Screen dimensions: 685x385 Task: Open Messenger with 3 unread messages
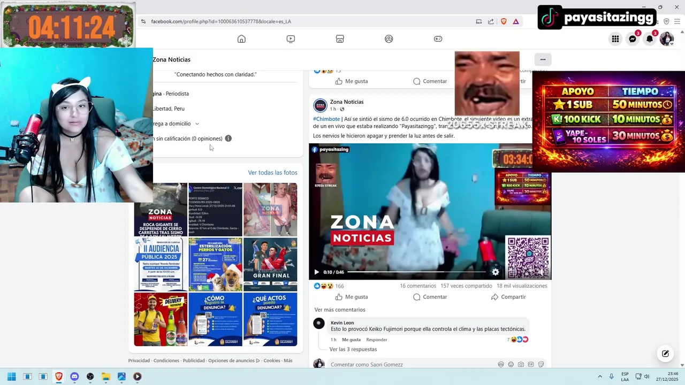click(x=633, y=38)
